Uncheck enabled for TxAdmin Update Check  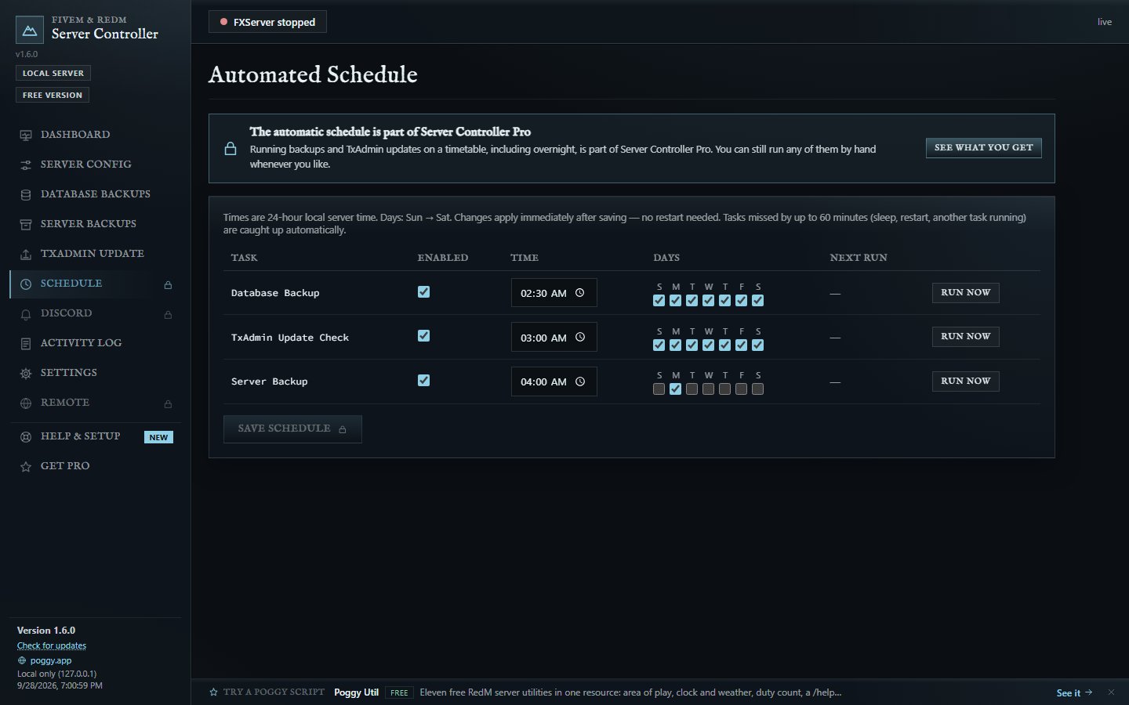click(423, 335)
